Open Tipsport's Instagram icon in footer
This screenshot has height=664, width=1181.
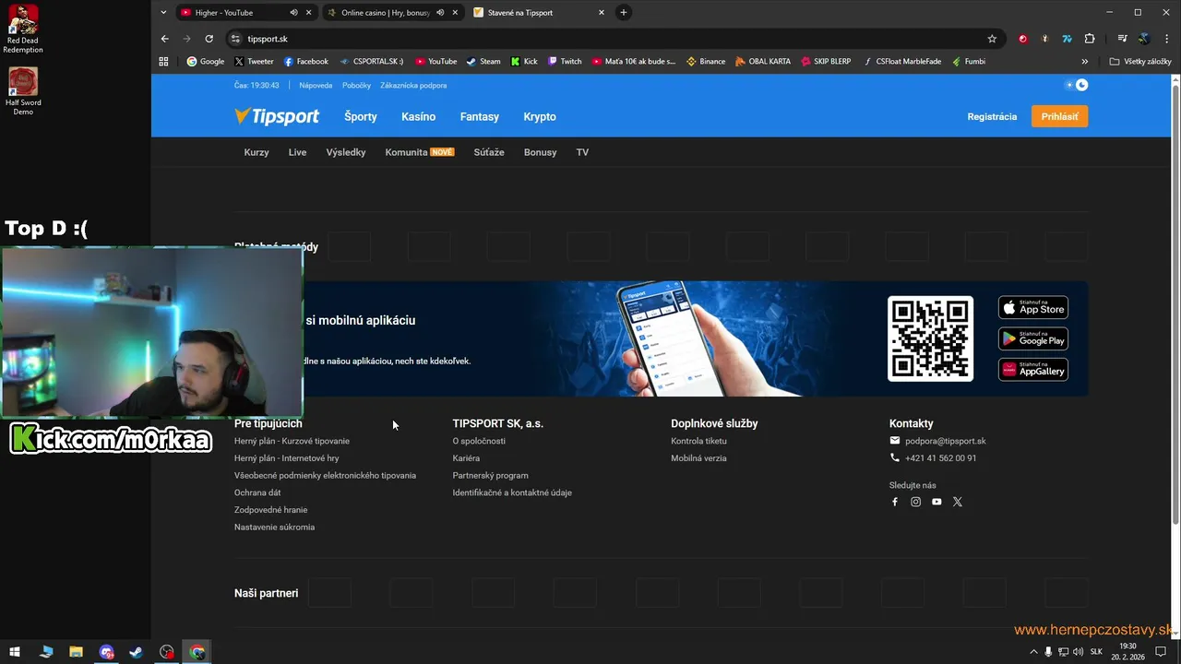click(x=915, y=502)
